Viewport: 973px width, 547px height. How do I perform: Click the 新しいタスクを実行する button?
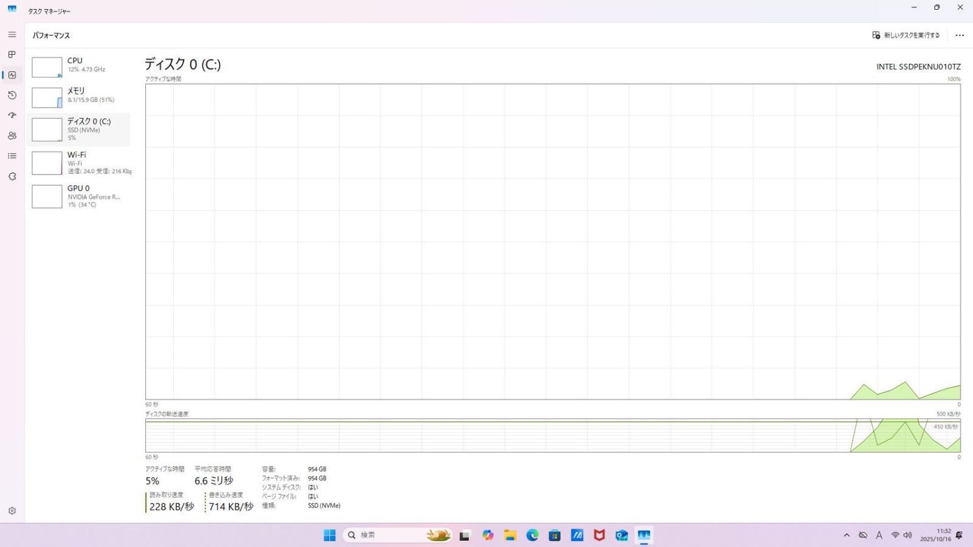click(x=905, y=35)
